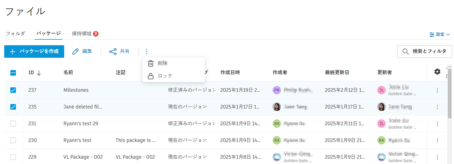This screenshot has height=164, width=454.
Task: Choose ロック from the open menu
Action: coord(165,76)
